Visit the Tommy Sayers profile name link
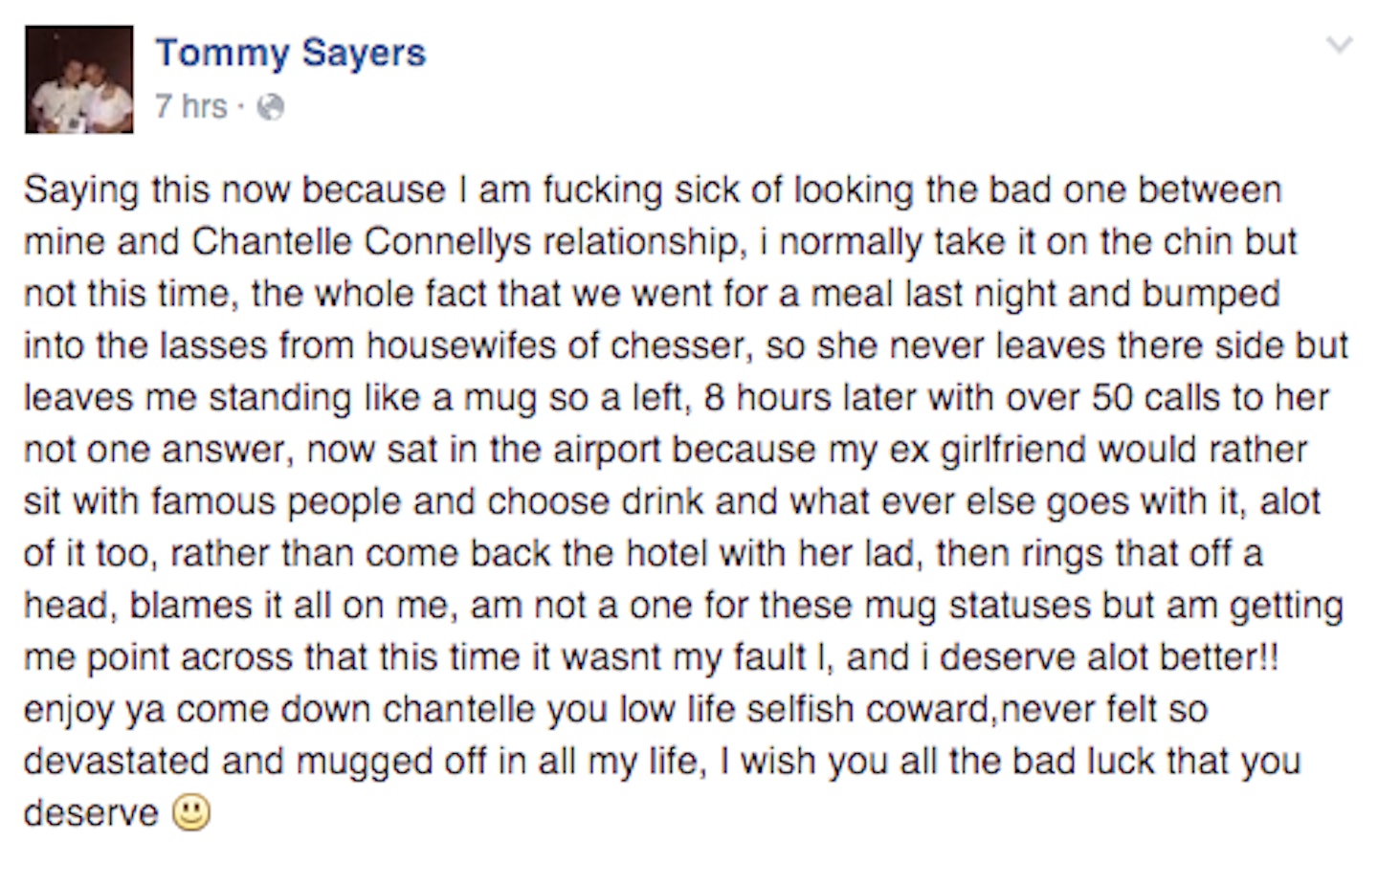 [x=291, y=53]
